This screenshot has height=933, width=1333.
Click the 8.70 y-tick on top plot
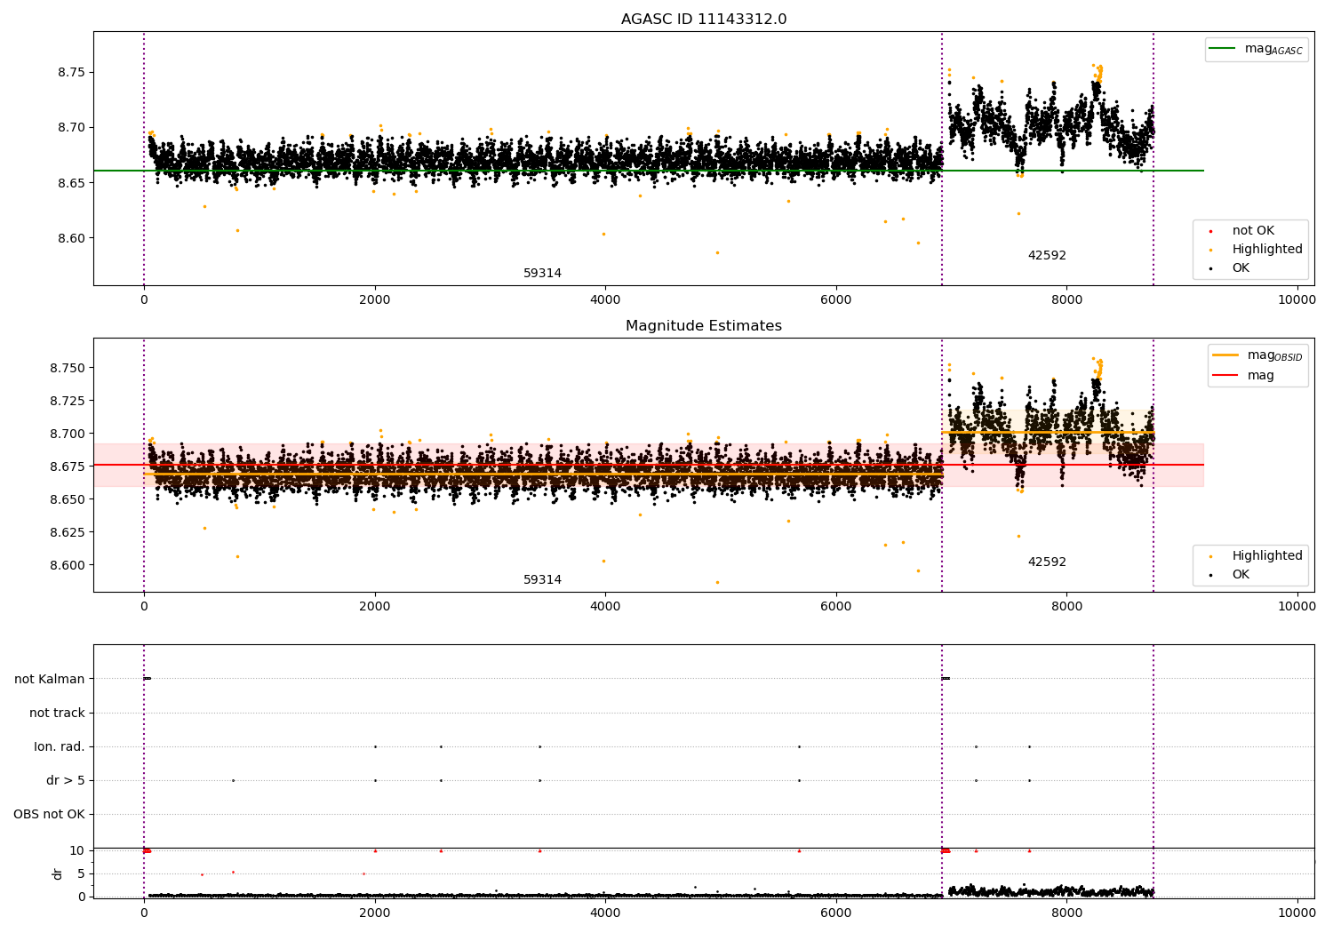[x=72, y=127]
